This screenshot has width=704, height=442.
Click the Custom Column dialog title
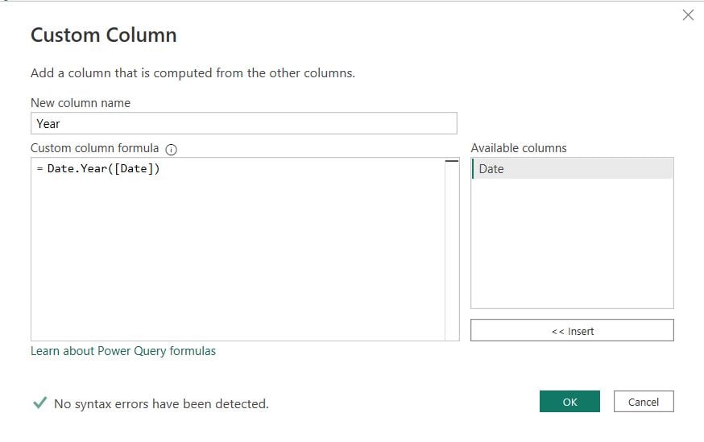pos(103,35)
